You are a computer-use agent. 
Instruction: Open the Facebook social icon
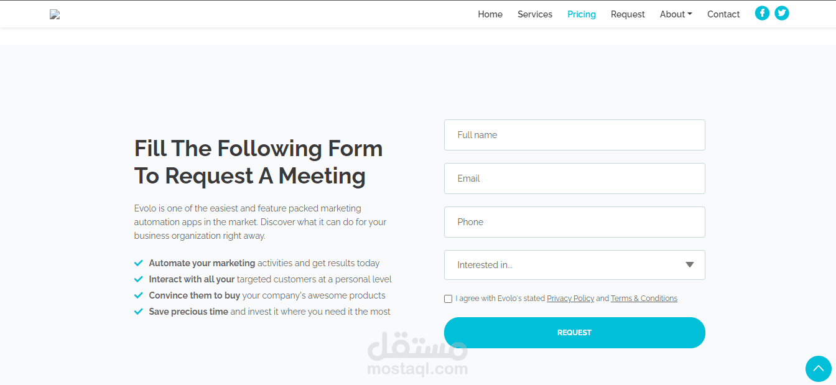point(762,13)
